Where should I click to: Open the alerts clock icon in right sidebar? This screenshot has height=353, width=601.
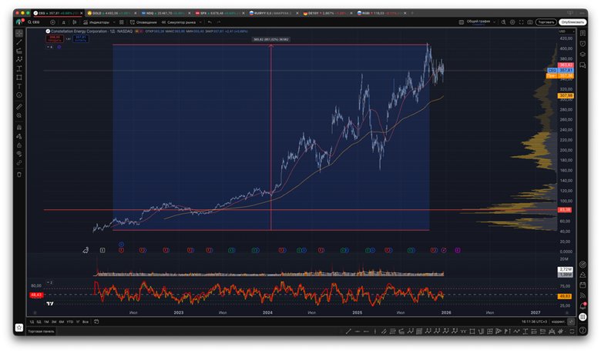(x=583, y=44)
